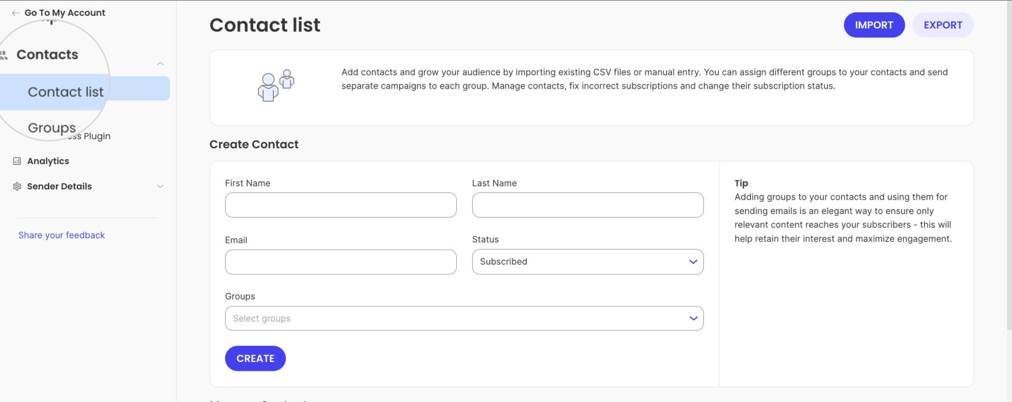Click the Analytics chart icon
The width and height of the screenshot is (1012, 402).
(x=17, y=161)
